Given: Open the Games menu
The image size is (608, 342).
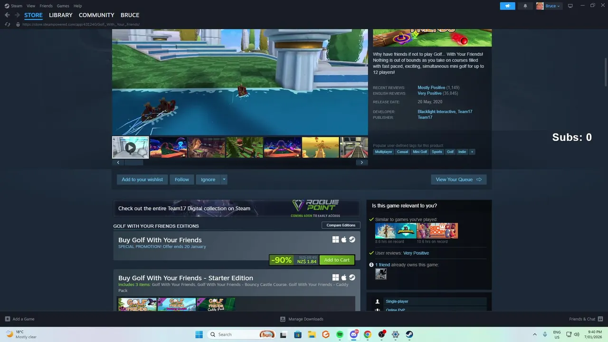Looking at the screenshot, I should click(x=63, y=6).
